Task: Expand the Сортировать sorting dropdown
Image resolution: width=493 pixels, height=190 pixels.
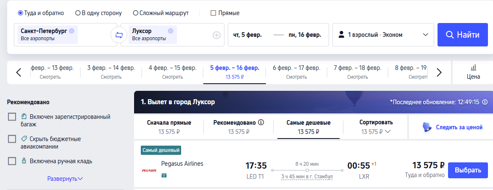Action: pos(376,127)
